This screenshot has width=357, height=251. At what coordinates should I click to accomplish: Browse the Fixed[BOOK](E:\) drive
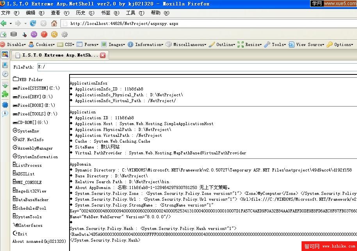[34, 105]
